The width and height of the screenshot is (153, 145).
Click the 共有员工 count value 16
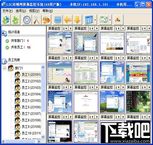(x=29, y=47)
